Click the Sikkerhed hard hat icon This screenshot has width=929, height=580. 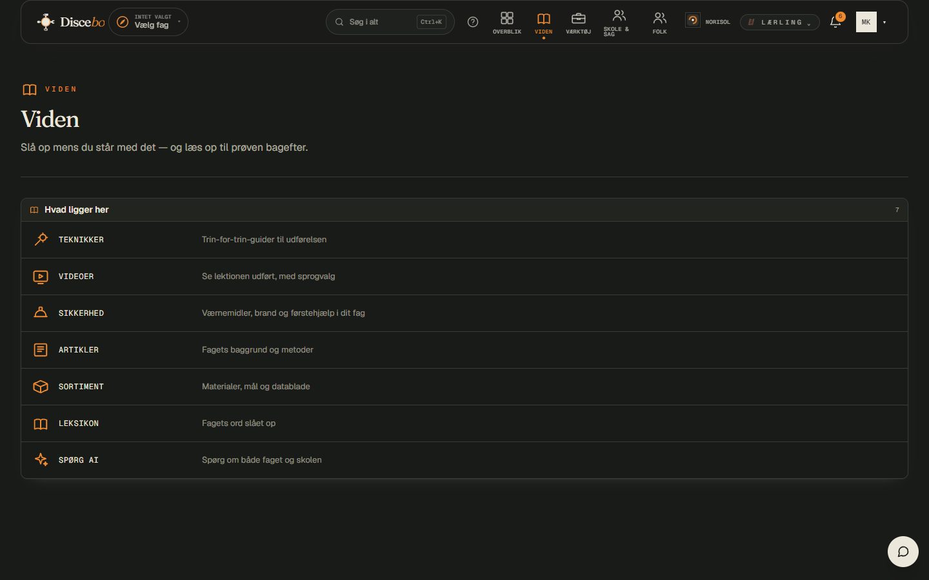pyautogui.click(x=41, y=313)
